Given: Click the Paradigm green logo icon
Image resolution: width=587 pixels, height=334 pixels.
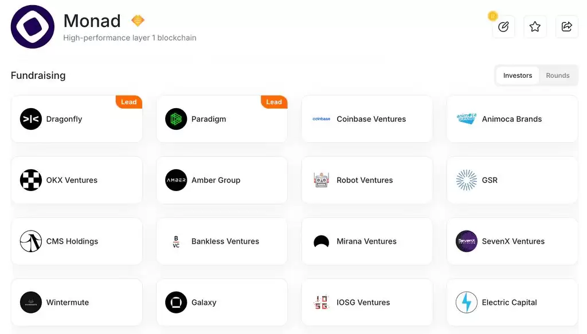Looking at the screenshot, I should click(176, 119).
